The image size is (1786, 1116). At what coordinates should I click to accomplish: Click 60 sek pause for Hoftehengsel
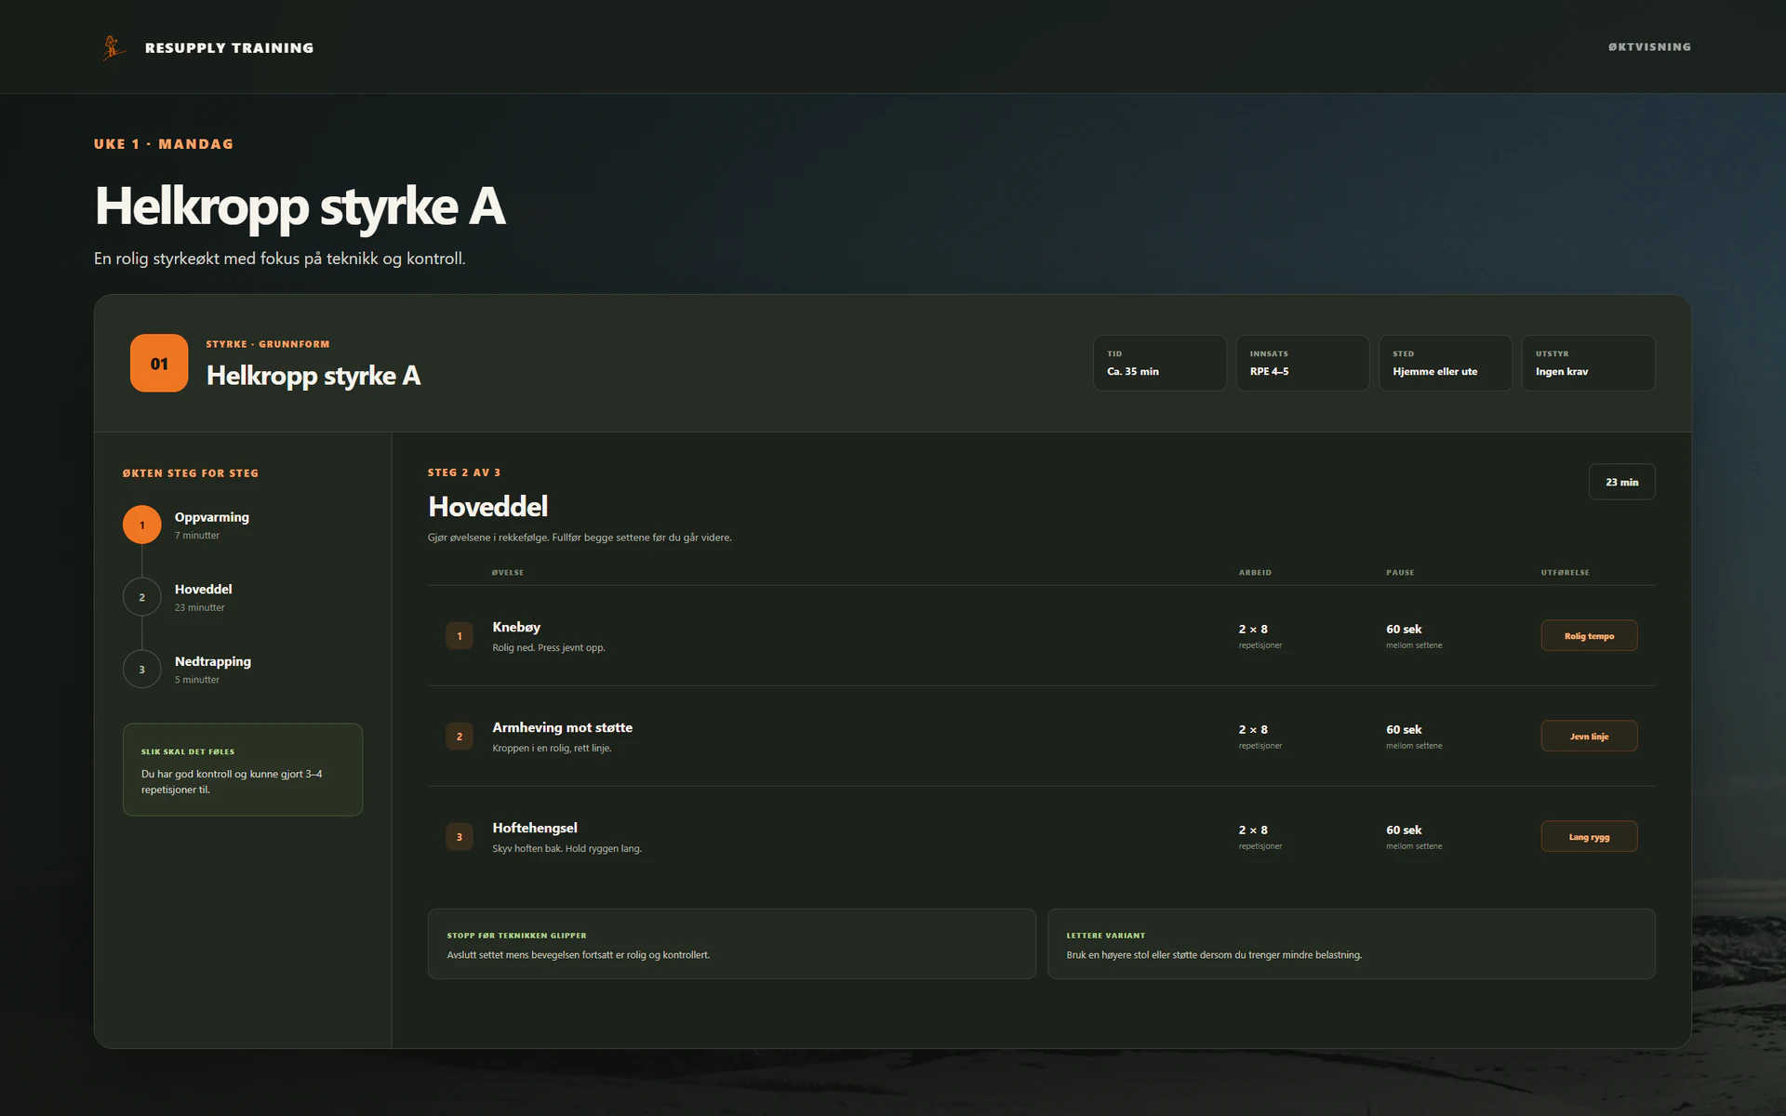pos(1404,830)
